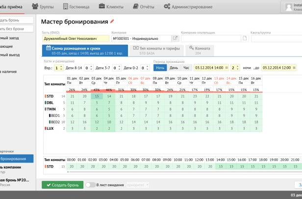Click the Клиенты briefcase icon in top menu
This screenshot has height=199, width=302.
point(101,6)
